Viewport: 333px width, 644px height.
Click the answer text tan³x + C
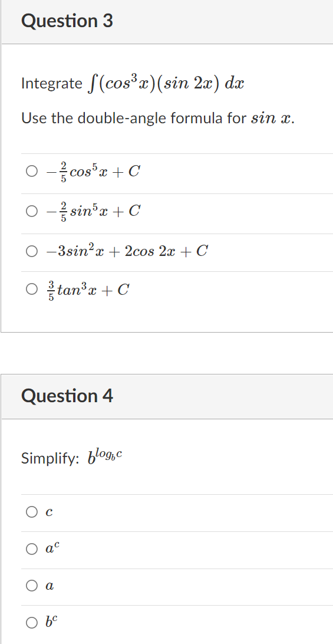pyautogui.click(x=94, y=290)
